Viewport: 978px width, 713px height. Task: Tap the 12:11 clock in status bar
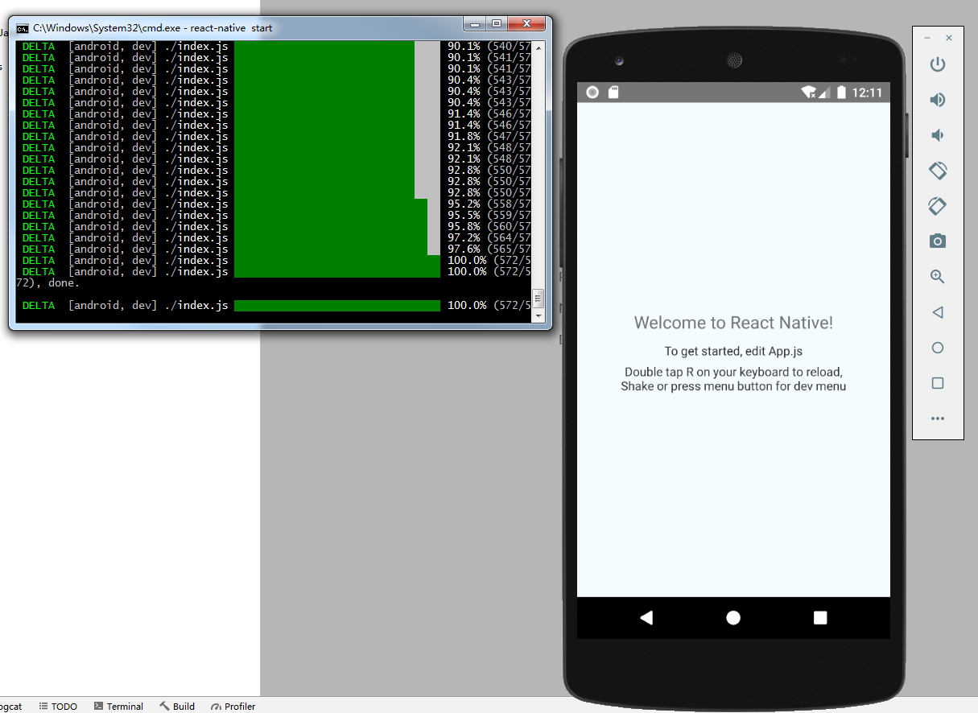[867, 93]
